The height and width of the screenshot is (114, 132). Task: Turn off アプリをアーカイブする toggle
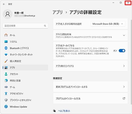tap(122, 51)
